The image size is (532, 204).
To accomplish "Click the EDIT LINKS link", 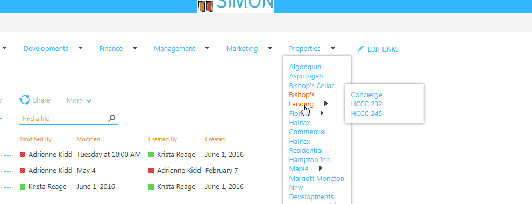I will point(383,49).
